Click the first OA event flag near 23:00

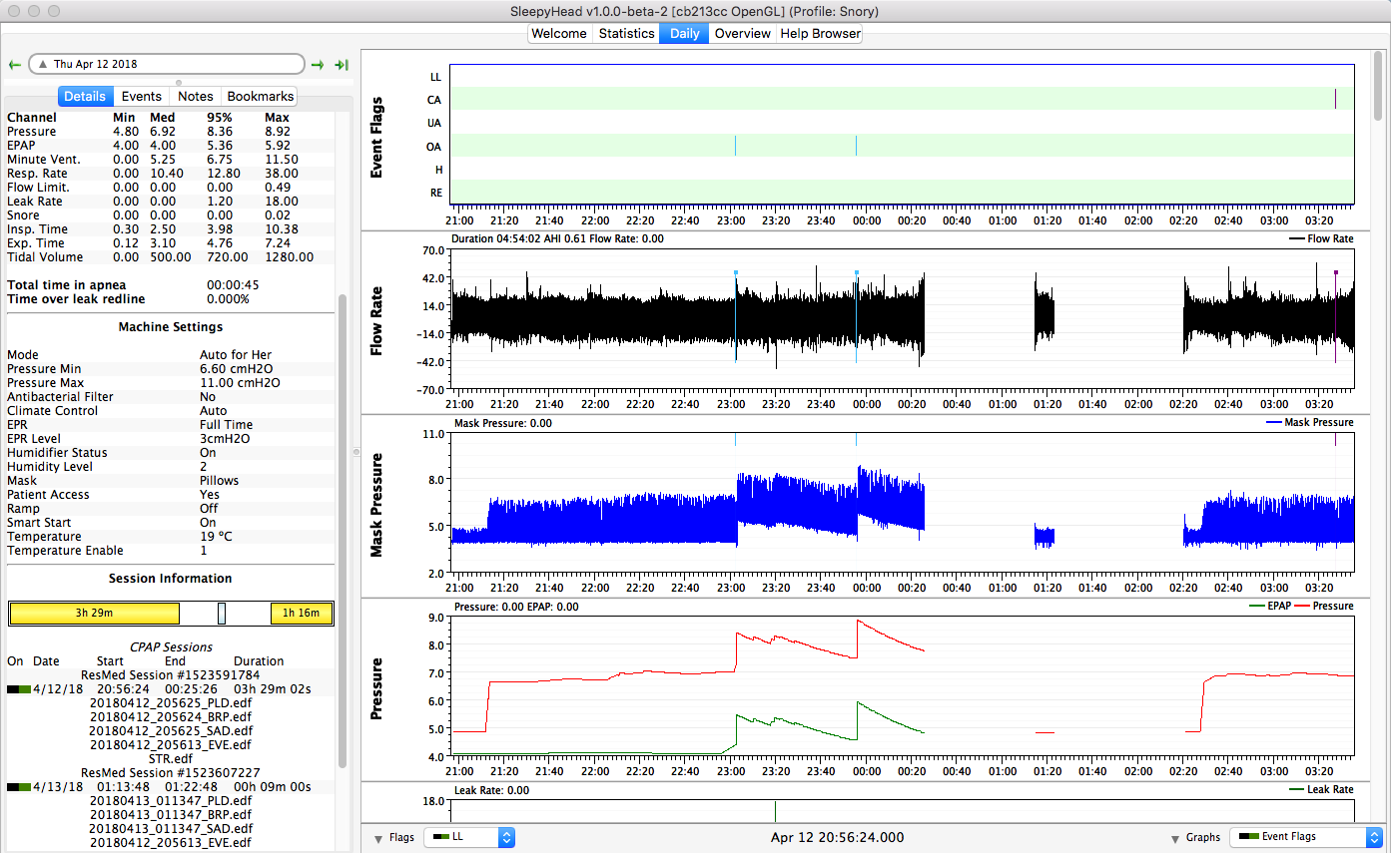tap(735, 147)
